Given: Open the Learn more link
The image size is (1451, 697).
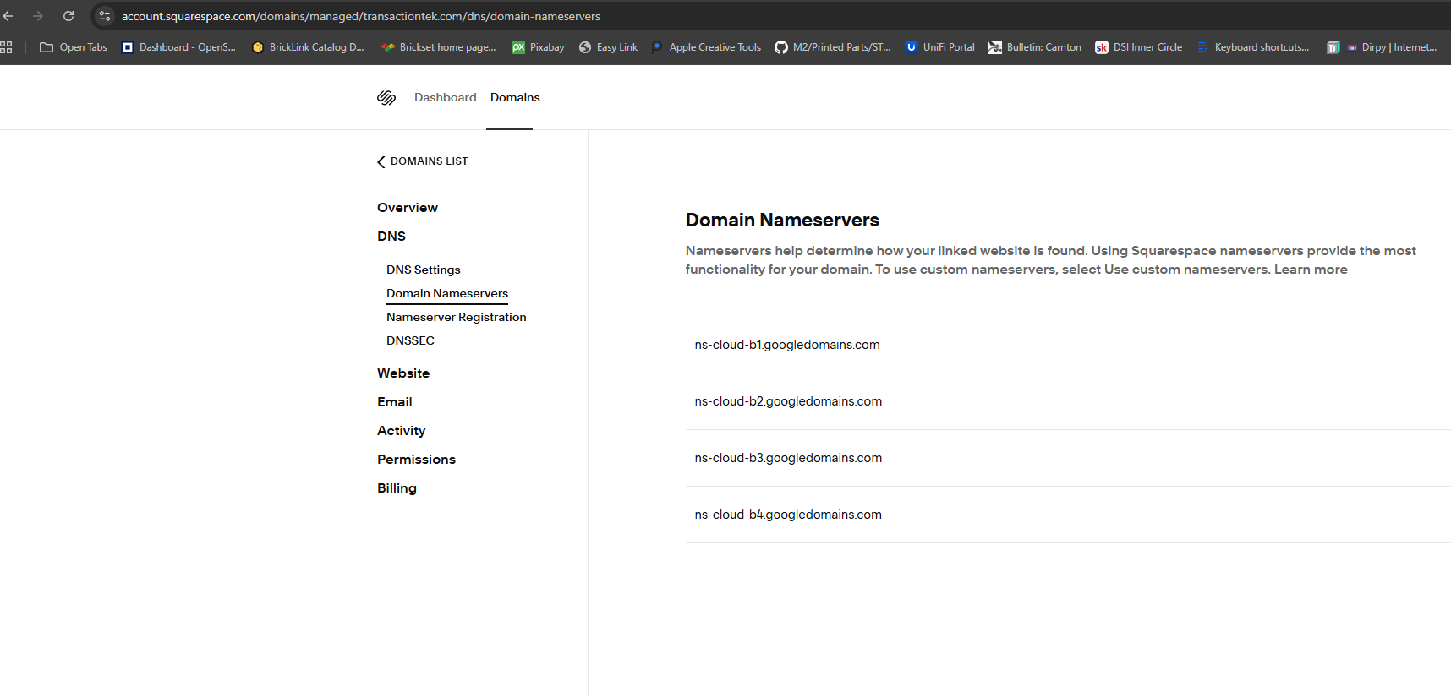Looking at the screenshot, I should pos(1310,270).
